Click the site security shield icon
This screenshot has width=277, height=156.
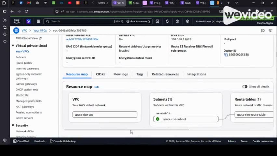coord(57,11)
